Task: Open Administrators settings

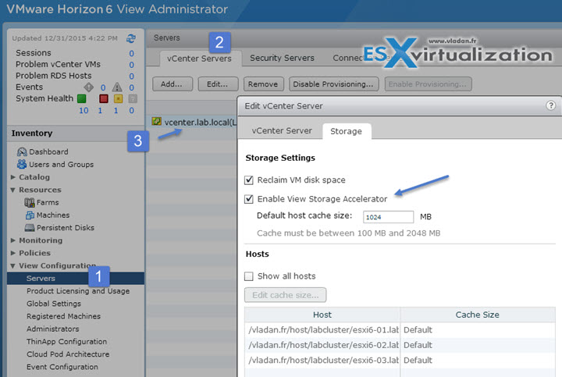Action: pyautogui.click(x=53, y=329)
